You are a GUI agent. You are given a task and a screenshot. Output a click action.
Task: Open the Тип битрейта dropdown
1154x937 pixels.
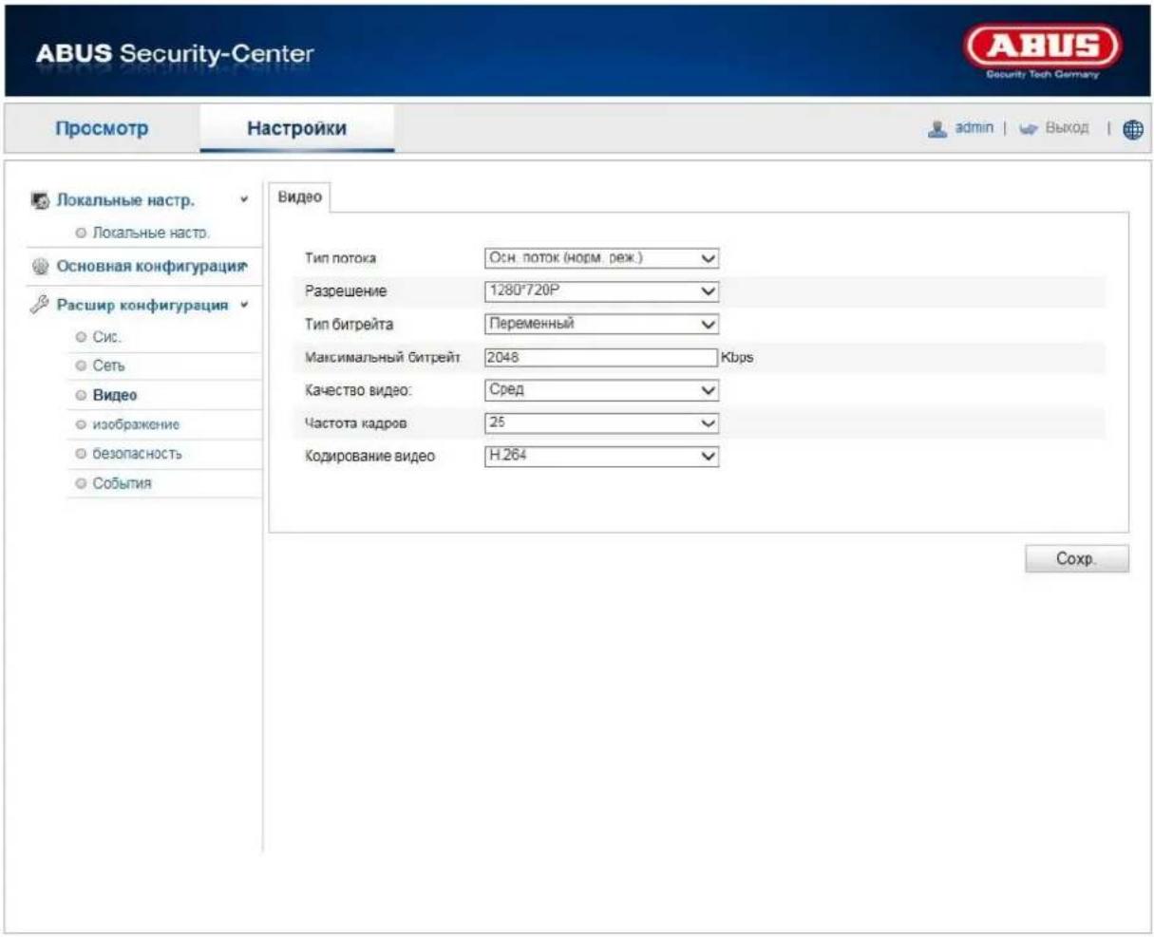point(601,324)
